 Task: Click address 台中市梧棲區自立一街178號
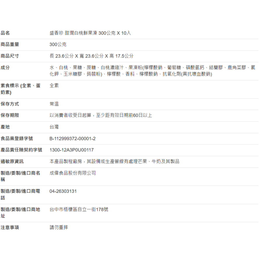[x=79, y=209]
